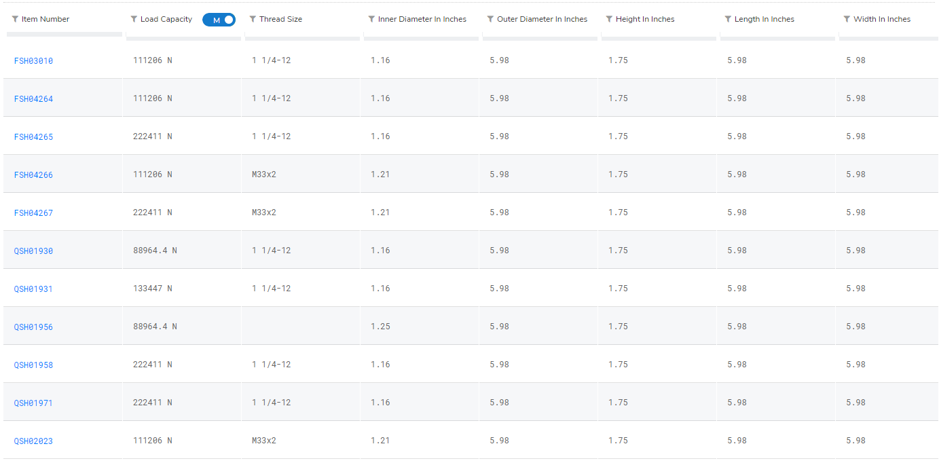Open item QSH01956 link
Screen dimensions: 939x461
coord(33,327)
